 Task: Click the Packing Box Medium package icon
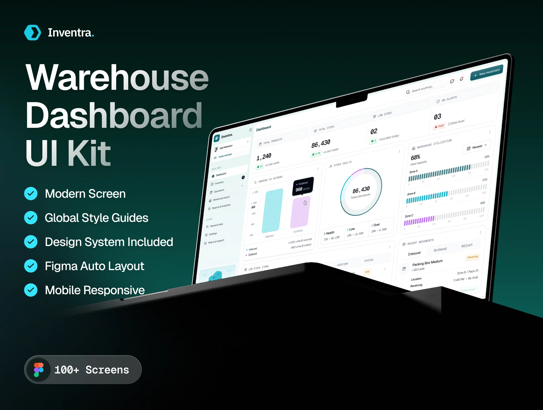[404, 268]
